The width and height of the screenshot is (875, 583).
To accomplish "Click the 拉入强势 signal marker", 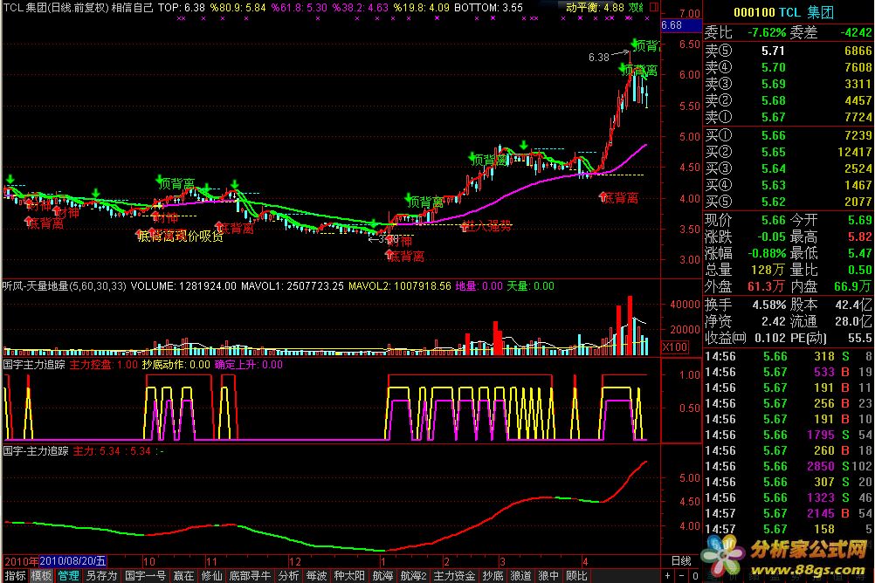I will pyautogui.click(x=487, y=226).
